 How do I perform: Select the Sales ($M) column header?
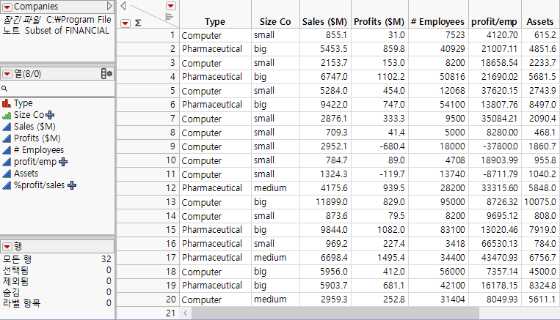tap(324, 22)
